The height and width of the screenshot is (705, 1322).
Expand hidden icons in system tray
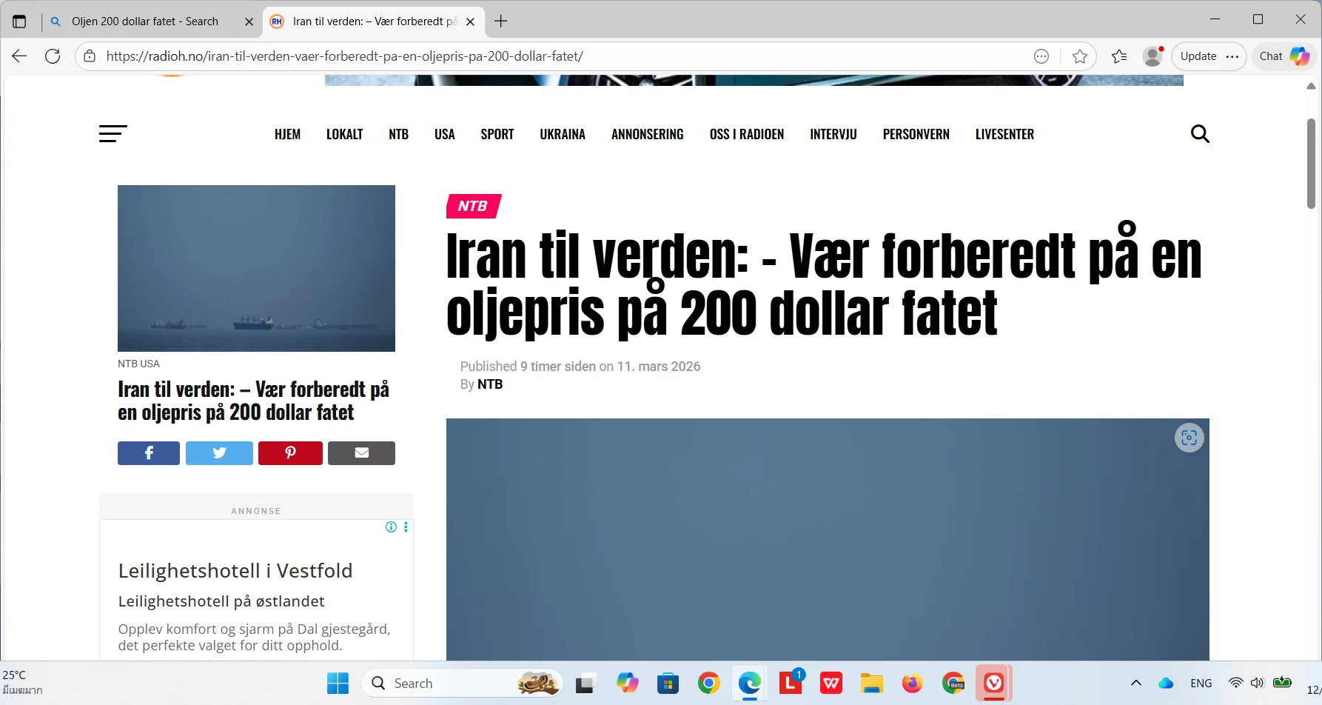pos(1135,682)
